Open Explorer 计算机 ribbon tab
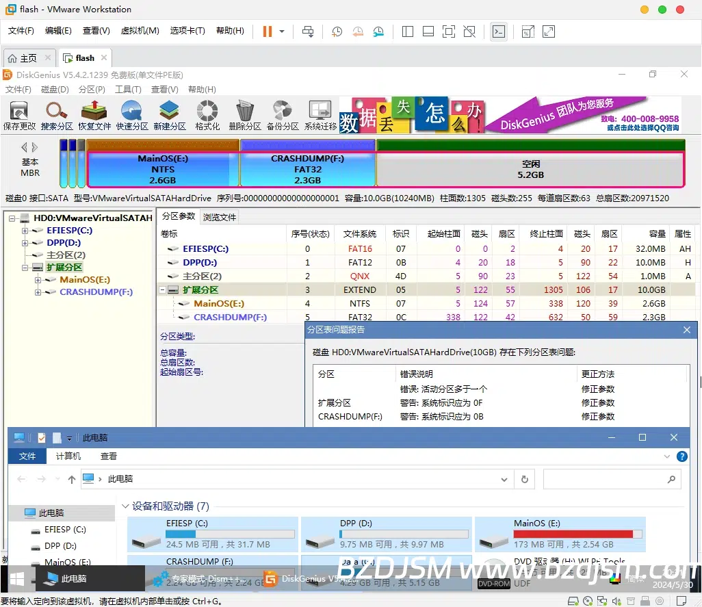The width and height of the screenshot is (702, 607). coord(68,456)
